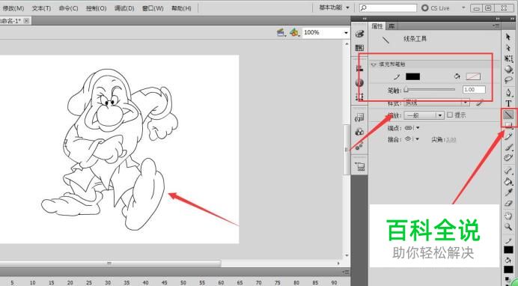This screenshot has height=286, width=518.
Task: Open the Components panel icon
Action: pos(359,132)
